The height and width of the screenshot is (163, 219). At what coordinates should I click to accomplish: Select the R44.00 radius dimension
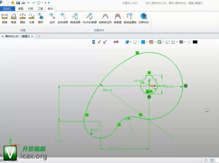point(107,90)
